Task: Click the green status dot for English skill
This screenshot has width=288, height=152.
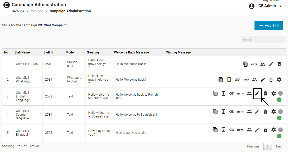Action: point(279,100)
